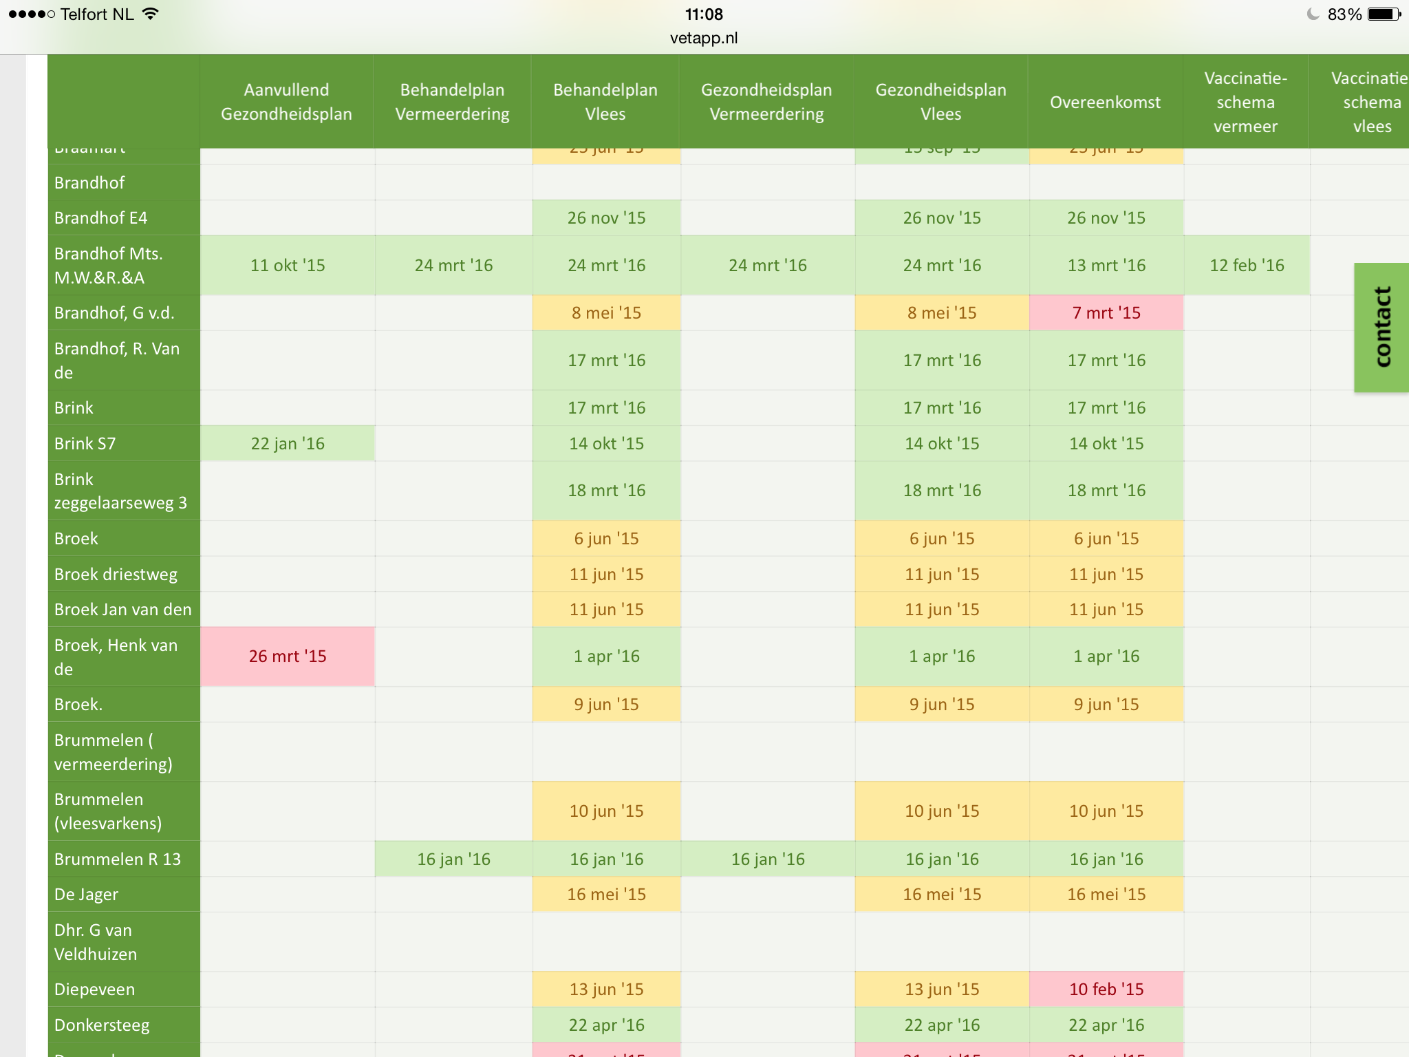Open Brink zeggelaarseweg 3 row name
Viewport: 1409px width, 1057px height.
pyautogui.click(x=124, y=491)
